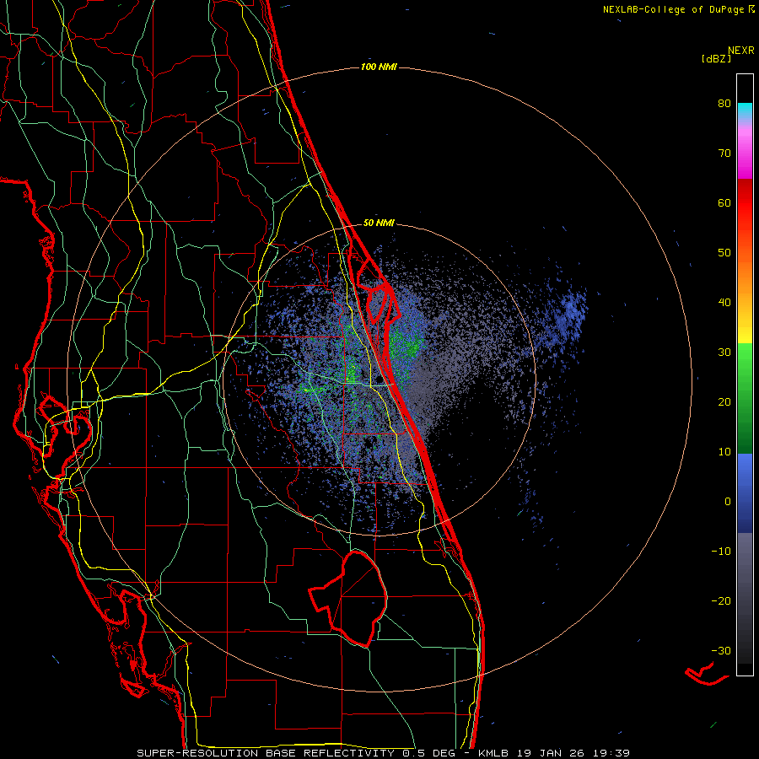Click the "19:39" time in the caption
The image size is (759, 759).
(x=613, y=753)
